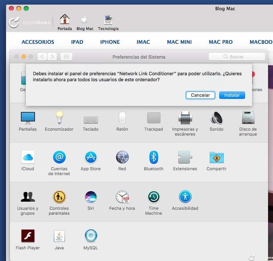
Task: Open the Pantallas preference pane
Action: 28,121
